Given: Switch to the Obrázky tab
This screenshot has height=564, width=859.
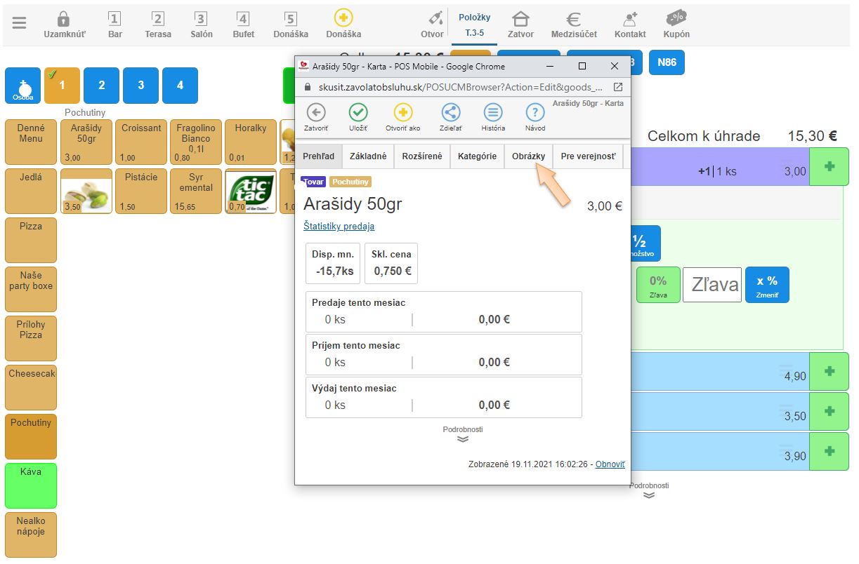Looking at the screenshot, I should point(528,156).
